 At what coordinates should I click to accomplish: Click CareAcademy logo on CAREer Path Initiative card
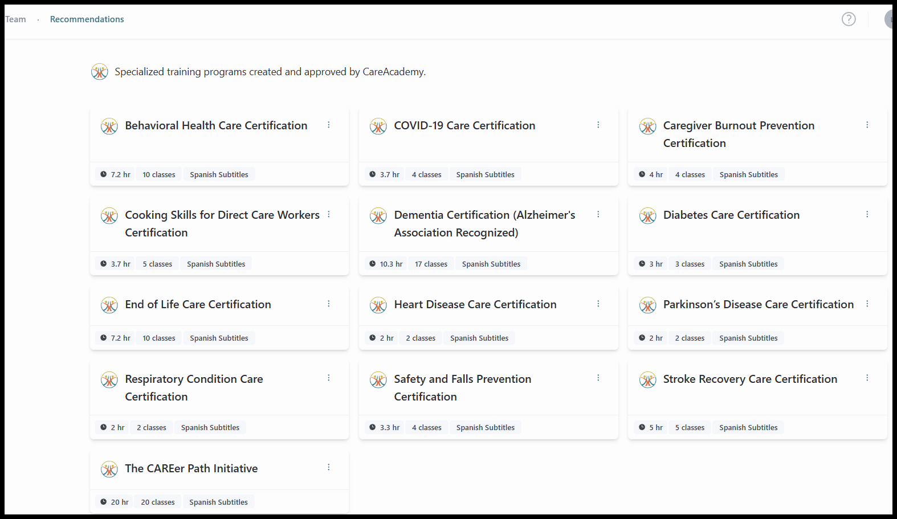109,469
